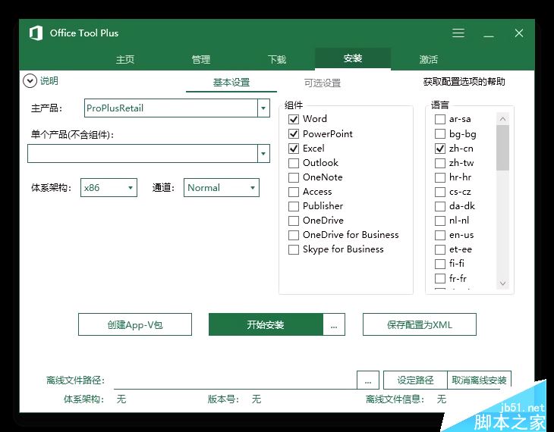Screen dimensions: 554x432
Task: Open the 主产品 ProPlusRetail dropdown
Action: coord(263,108)
